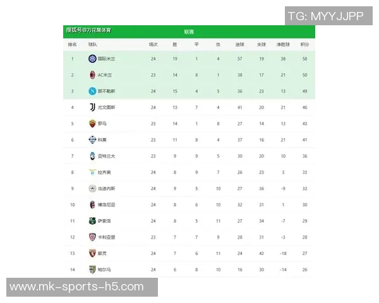Click the AC Milan club crest
The height and width of the screenshot is (303, 379).
coord(92,75)
